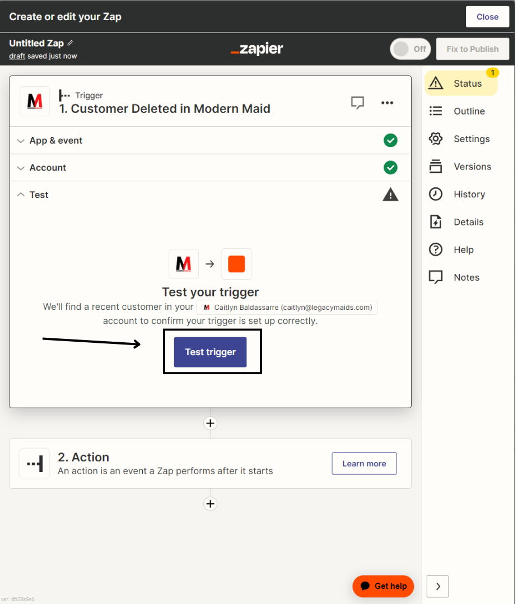Viewport: 518px width, 604px height.
Task: Click the Test your trigger heading
Action: 211,293
